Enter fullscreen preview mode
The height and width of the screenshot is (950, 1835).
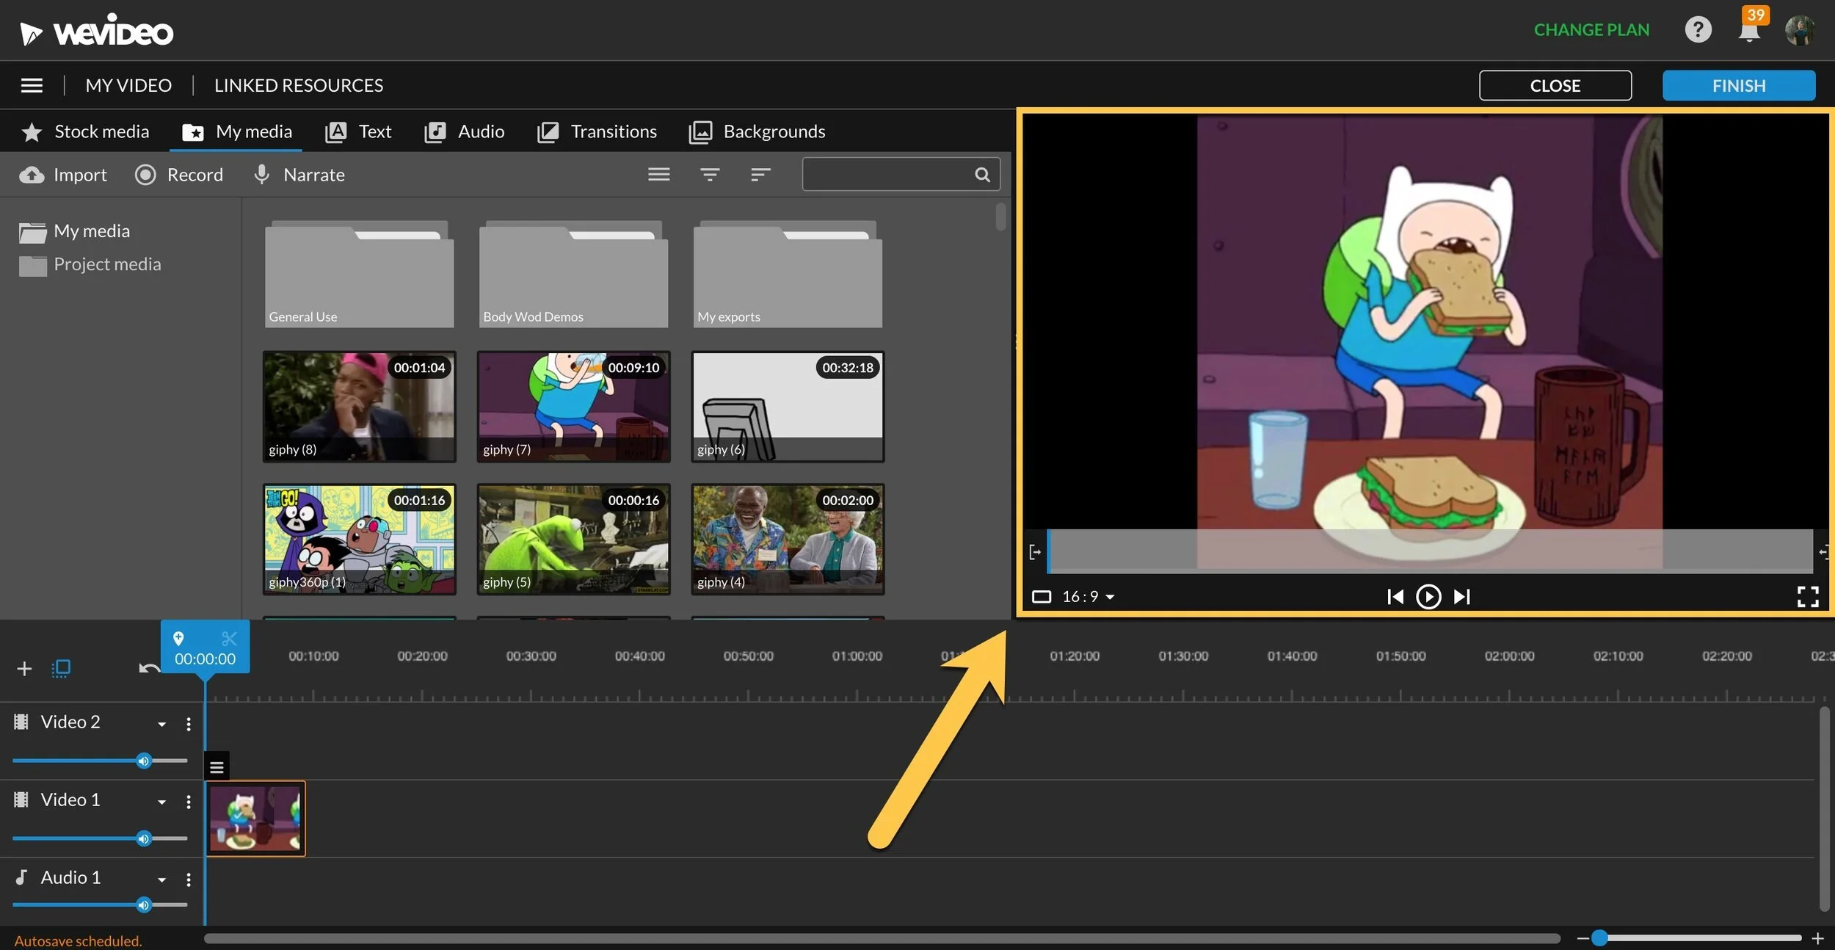tap(1807, 596)
